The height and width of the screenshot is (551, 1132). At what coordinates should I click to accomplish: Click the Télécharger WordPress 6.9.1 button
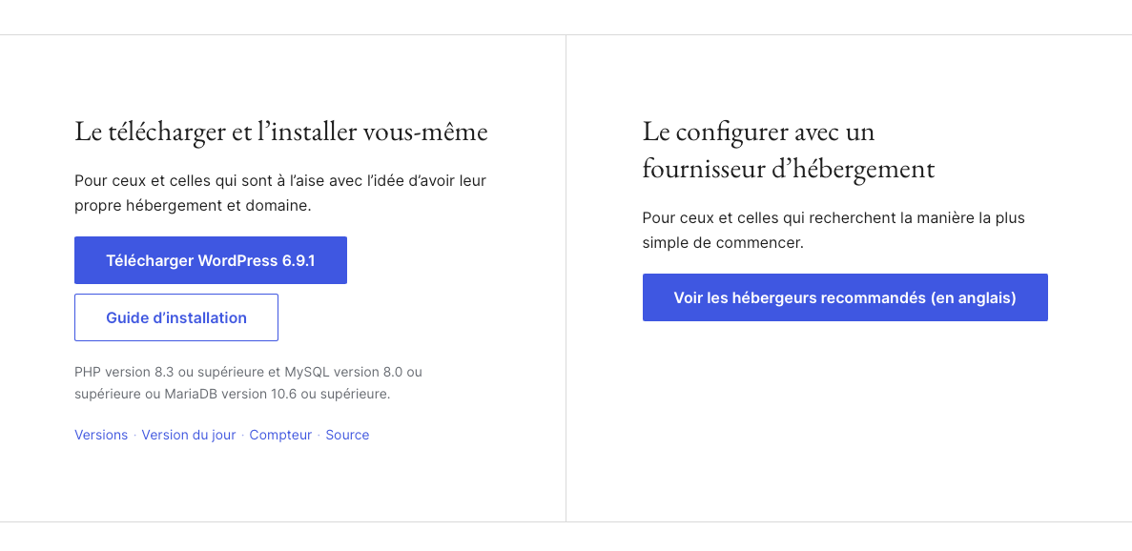click(210, 260)
